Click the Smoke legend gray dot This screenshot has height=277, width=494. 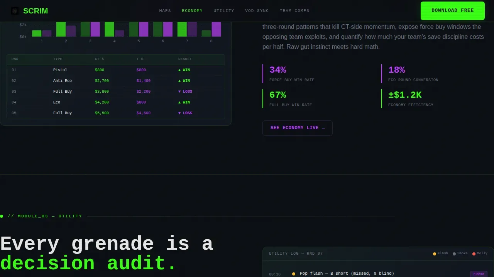click(x=454, y=254)
